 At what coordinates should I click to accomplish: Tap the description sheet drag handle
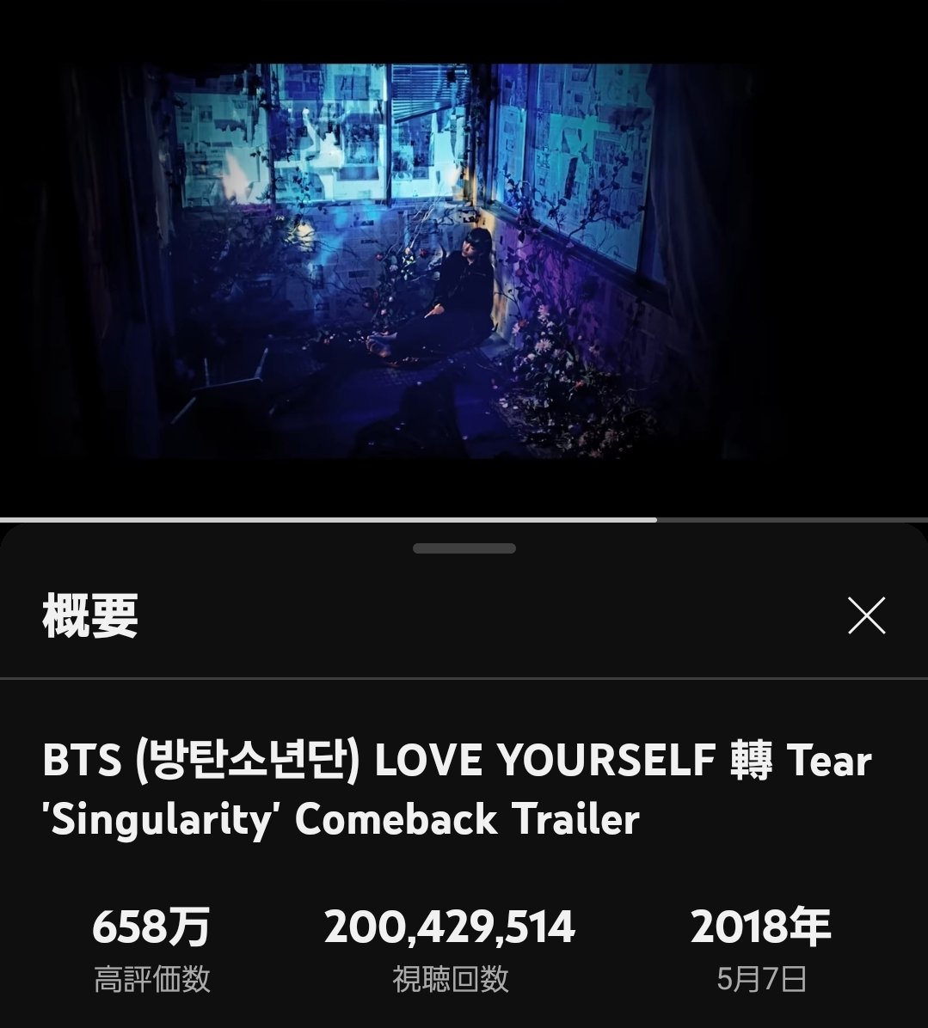tap(464, 548)
